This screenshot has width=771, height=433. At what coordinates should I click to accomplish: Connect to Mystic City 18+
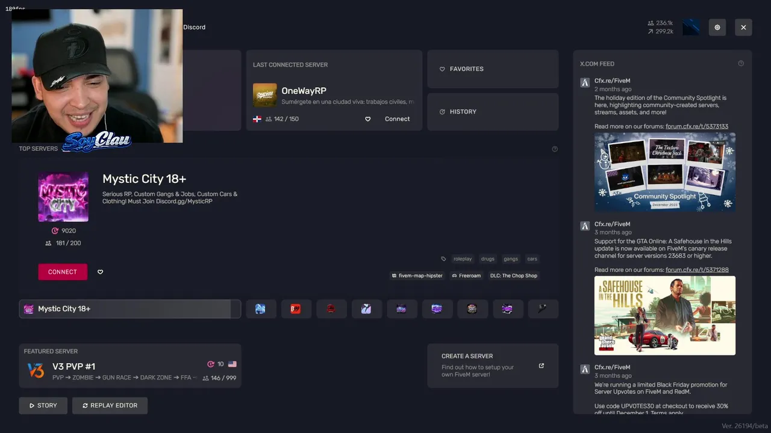63,272
